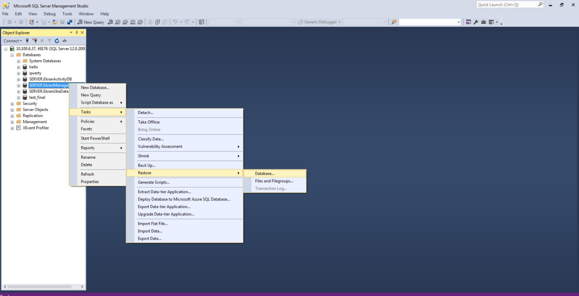Click the Quick Launch search box
Screen dimensions: 579x296
507,5
